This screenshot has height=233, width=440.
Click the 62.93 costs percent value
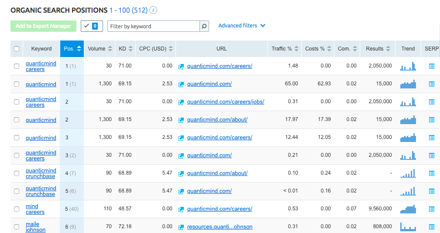coord(324,84)
